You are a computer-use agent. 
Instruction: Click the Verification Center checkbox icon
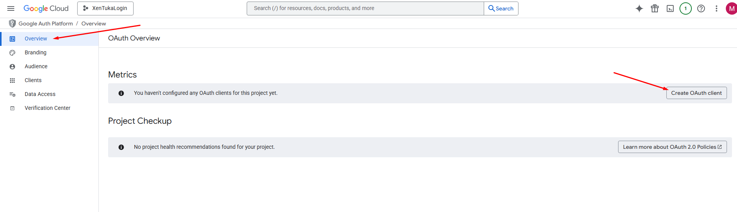12,108
